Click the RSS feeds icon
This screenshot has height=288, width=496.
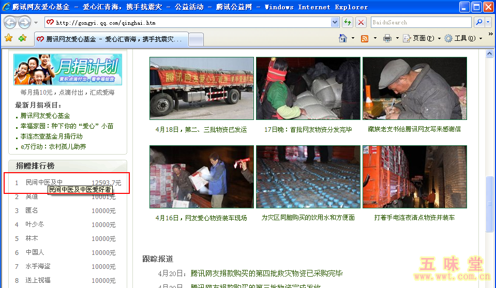click(365, 38)
